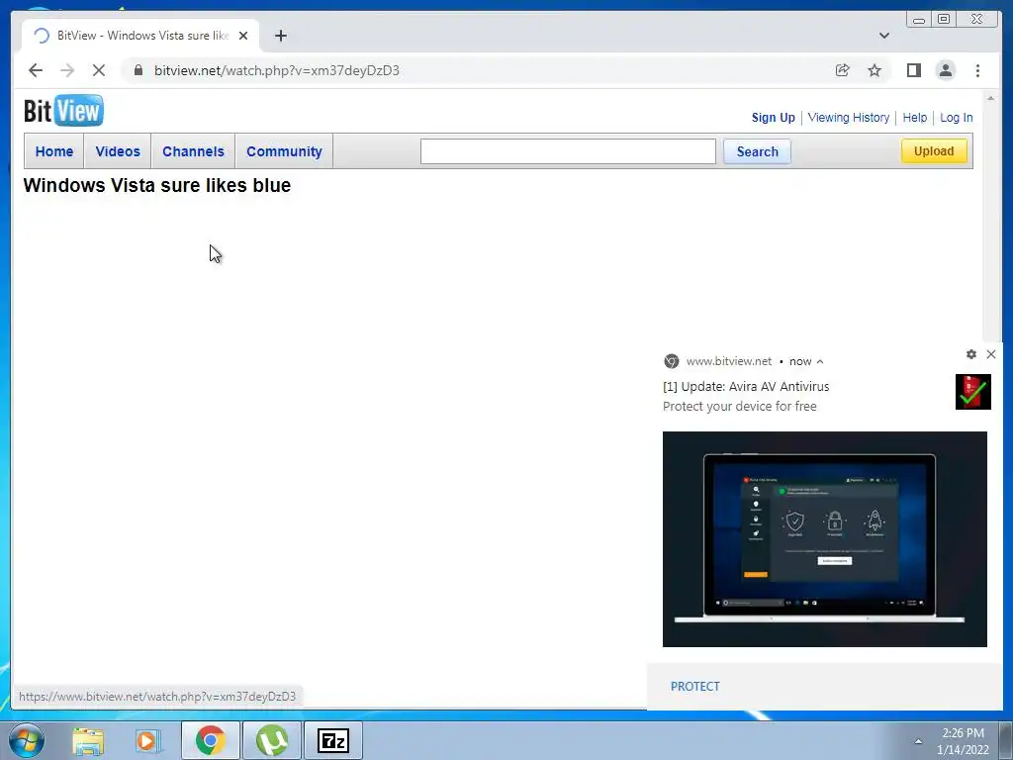Share this page via the share icon
1013x760 pixels.
[843, 70]
